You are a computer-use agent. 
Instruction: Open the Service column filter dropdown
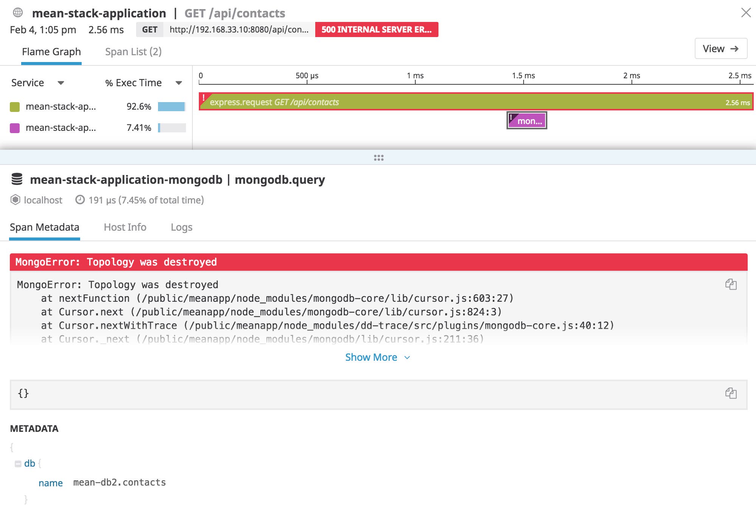tap(62, 83)
